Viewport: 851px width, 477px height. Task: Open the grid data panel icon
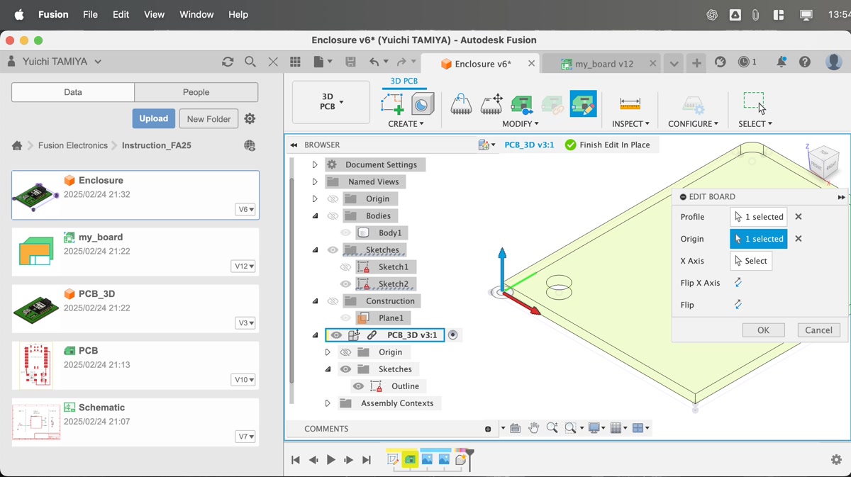coord(295,62)
